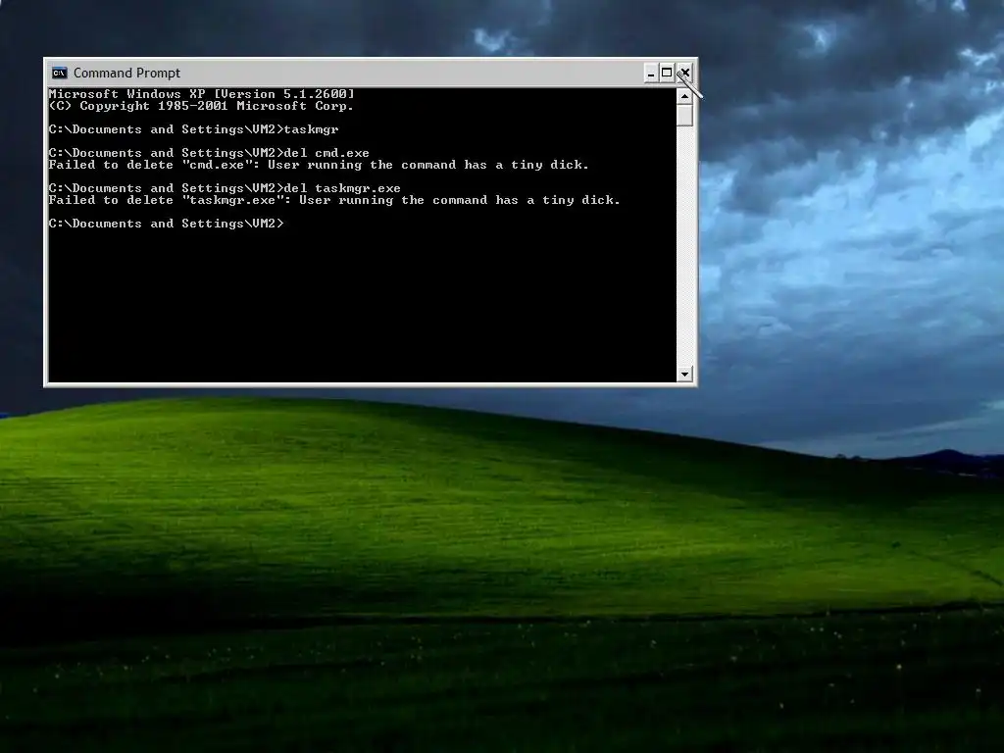Click the Command Prompt system menu icon
This screenshot has height=753, width=1004.
tap(60, 73)
